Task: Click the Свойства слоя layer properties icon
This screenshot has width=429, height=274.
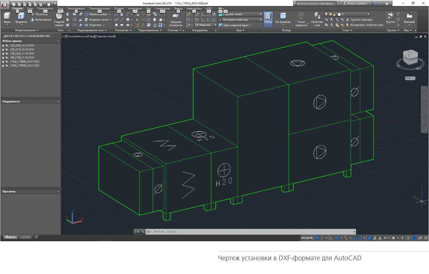Action: tap(317, 17)
